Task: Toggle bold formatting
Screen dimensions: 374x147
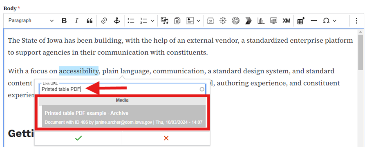Action: (64, 21)
